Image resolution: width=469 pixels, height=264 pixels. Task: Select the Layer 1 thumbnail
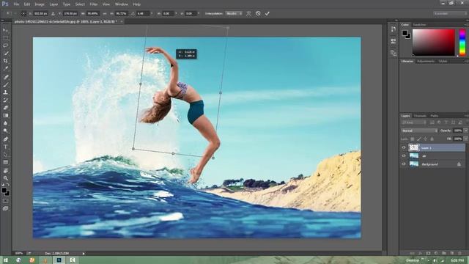[414, 147]
